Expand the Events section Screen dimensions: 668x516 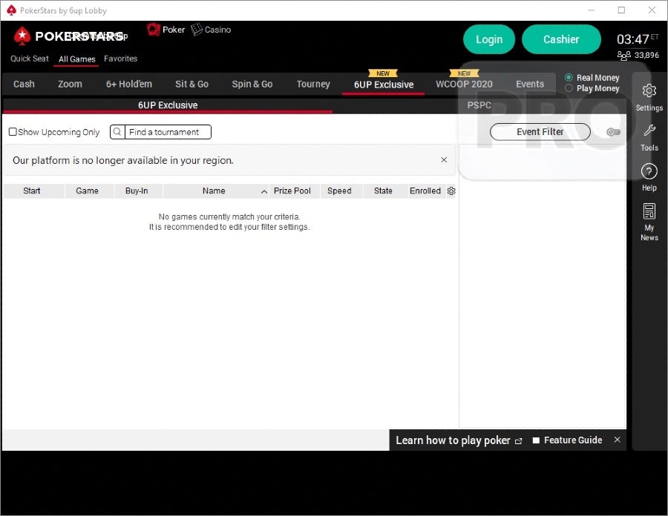tap(530, 84)
